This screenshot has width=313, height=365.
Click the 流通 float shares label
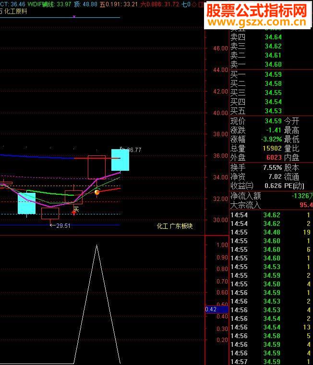pos(292,177)
